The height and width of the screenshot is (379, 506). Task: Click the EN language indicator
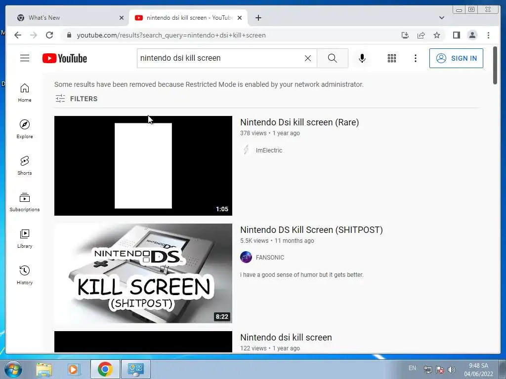412,368
